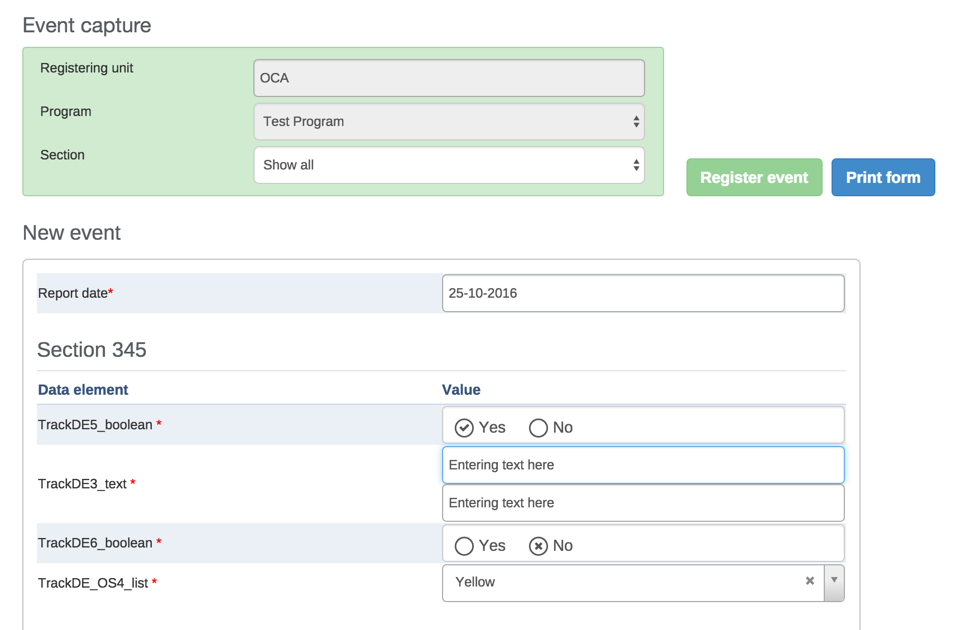
Task: Click the Print form button
Action: 883,177
